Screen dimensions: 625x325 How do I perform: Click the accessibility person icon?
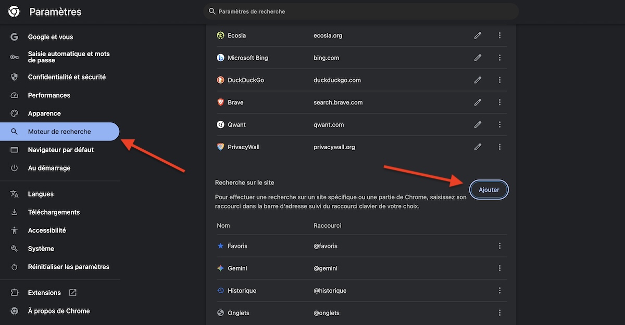coord(15,230)
